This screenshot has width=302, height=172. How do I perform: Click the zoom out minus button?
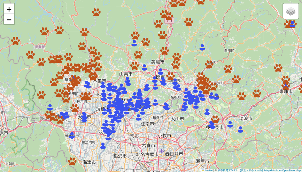(x=9, y=19)
